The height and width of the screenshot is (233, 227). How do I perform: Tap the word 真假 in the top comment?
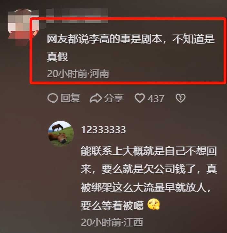57,57
